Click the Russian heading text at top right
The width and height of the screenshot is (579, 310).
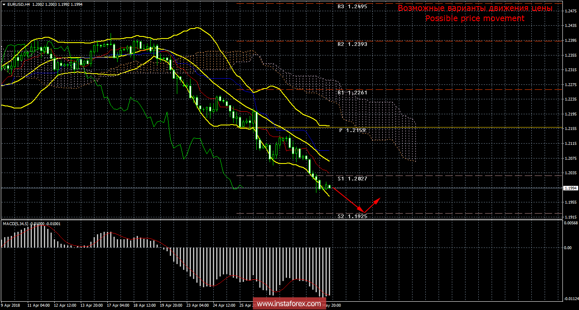475,8
